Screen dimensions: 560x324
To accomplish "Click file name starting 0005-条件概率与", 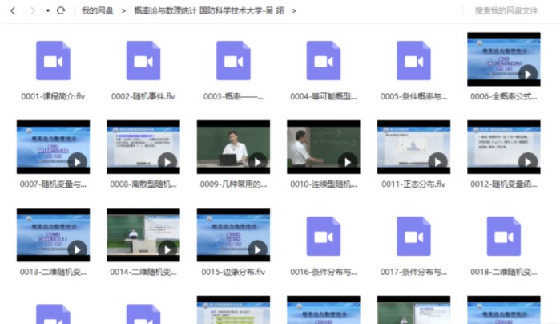I will [x=413, y=96].
